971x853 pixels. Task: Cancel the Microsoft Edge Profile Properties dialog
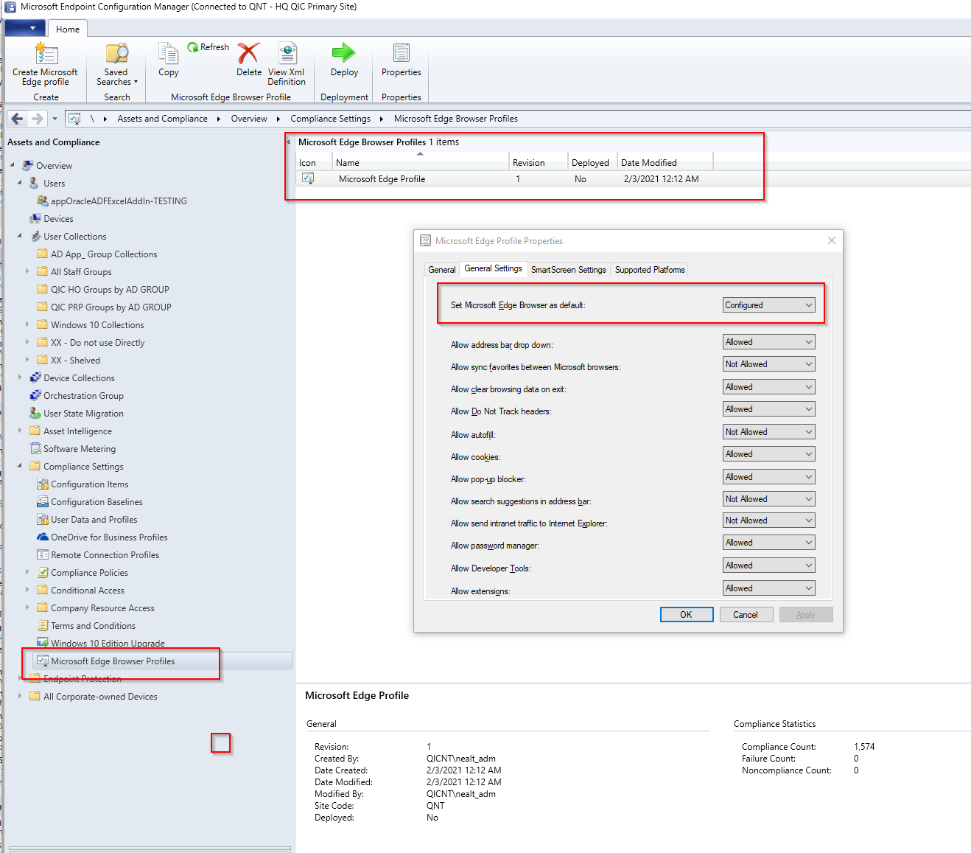point(746,614)
